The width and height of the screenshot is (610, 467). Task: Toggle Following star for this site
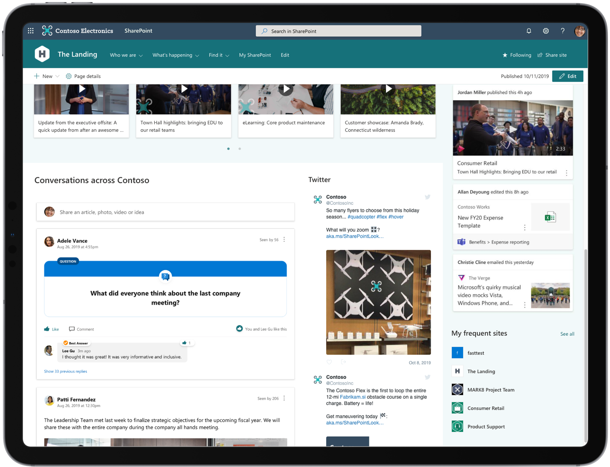pyautogui.click(x=516, y=55)
